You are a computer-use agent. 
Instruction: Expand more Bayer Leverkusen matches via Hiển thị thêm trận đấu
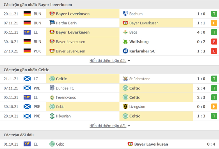109,61
